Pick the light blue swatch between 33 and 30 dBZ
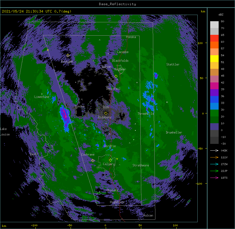This screenshot has height=229, width=235. [214, 106]
